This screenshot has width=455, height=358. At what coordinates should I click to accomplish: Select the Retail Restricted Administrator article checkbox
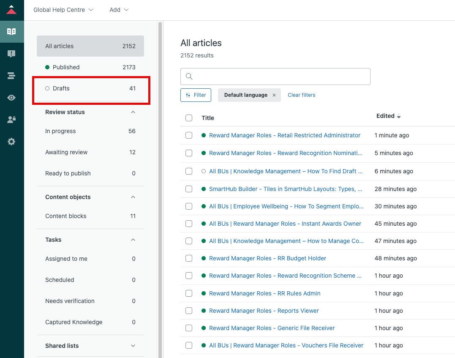coord(189,135)
